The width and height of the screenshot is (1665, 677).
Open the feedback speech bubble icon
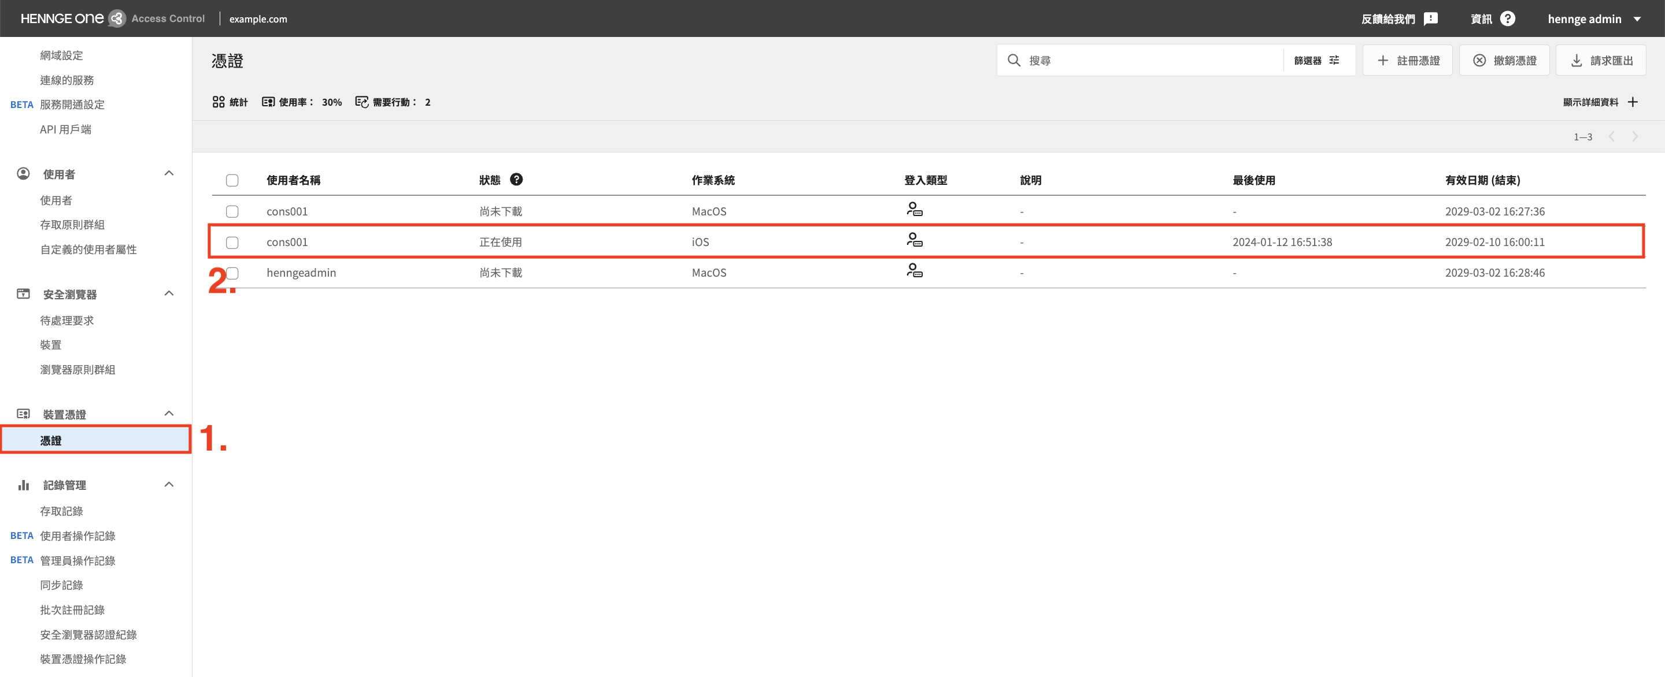[1431, 18]
